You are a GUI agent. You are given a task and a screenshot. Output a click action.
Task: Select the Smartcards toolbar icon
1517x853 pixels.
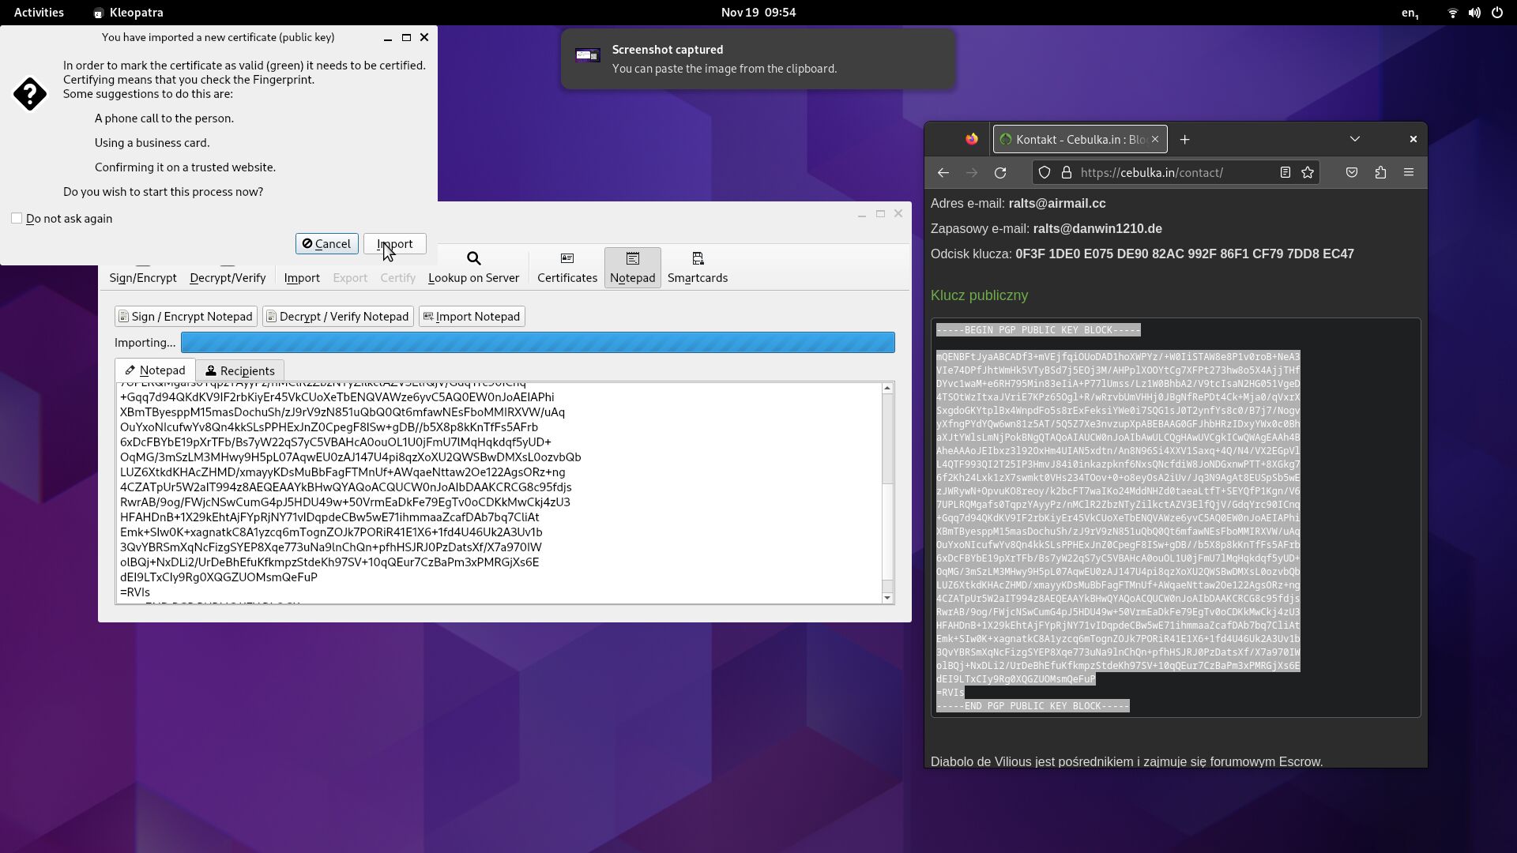697,258
